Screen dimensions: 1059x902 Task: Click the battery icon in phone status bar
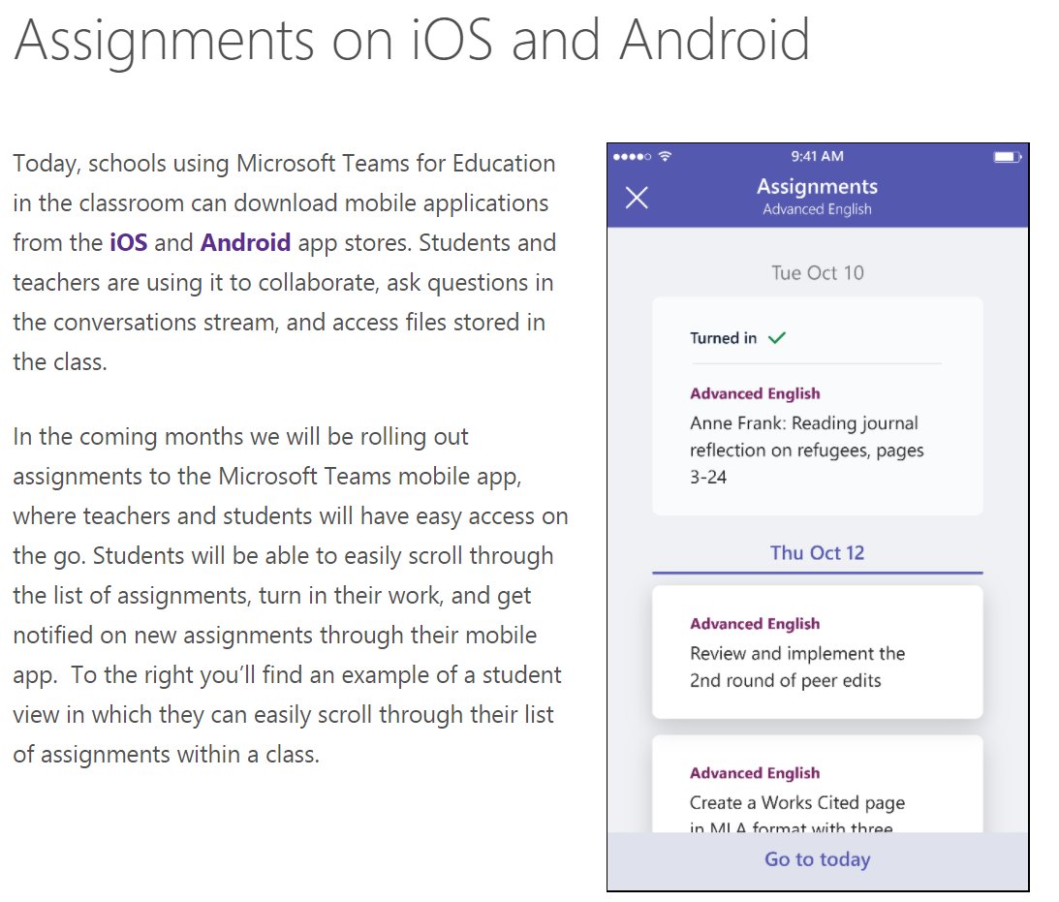pos(1008,157)
